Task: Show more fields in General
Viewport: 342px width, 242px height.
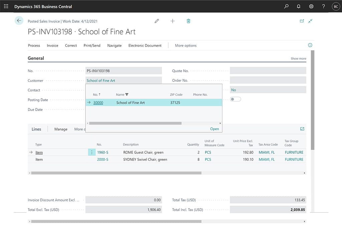Action: [298, 58]
